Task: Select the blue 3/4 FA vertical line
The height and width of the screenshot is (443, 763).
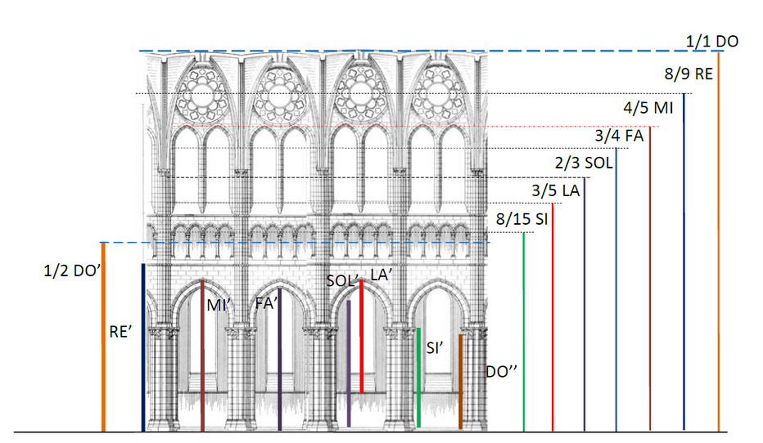Action: (616, 290)
